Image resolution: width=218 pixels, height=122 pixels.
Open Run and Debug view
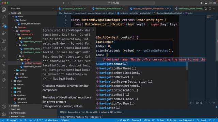(x=4, y=33)
